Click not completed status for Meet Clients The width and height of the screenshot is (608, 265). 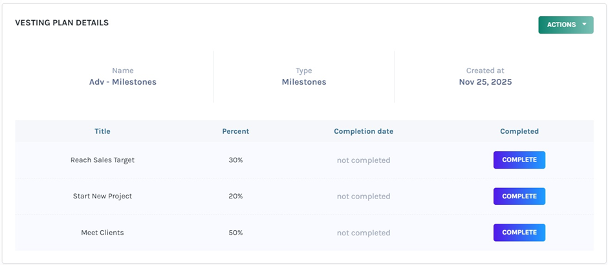(364, 233)
